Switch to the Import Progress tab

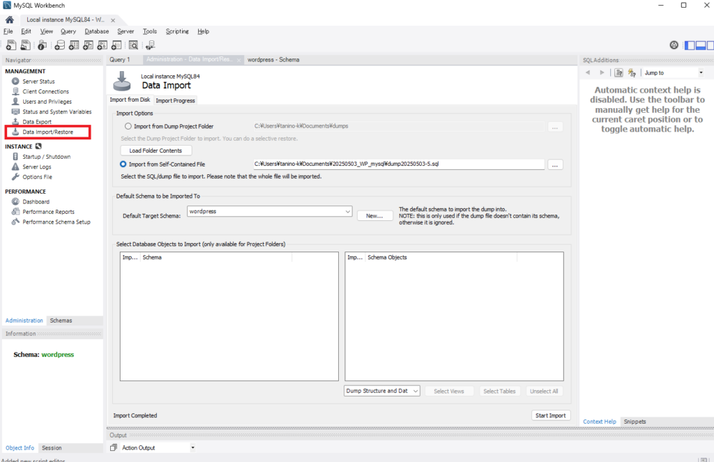coord(175,100)
